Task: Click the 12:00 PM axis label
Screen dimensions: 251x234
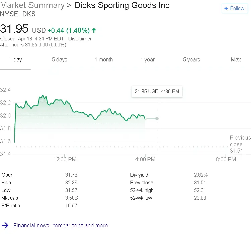Action: point(65,160)
